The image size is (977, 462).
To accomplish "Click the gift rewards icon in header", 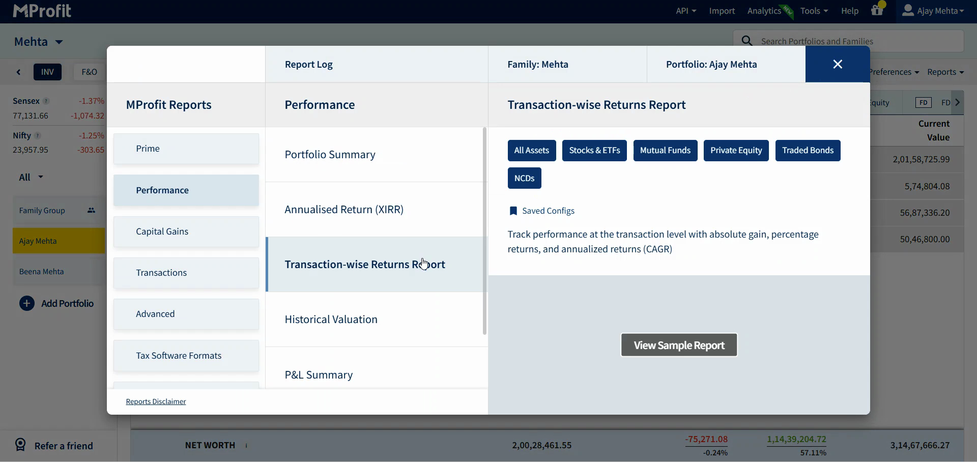I will point(877,10).
